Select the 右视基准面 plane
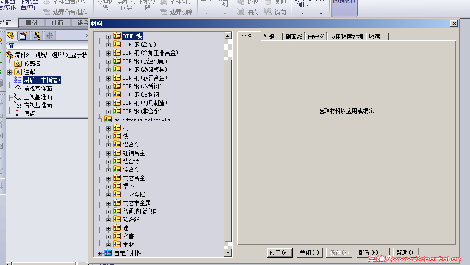 [x=38, y=105]
